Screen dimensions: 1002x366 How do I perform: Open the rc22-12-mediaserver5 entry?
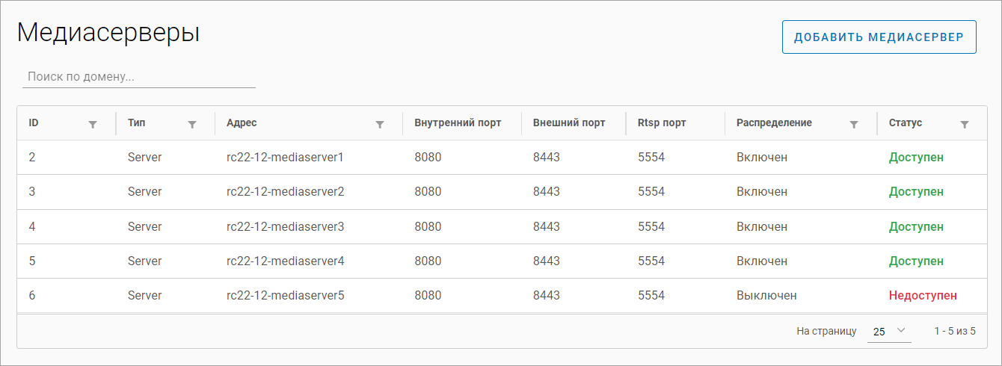pos(285,295)
